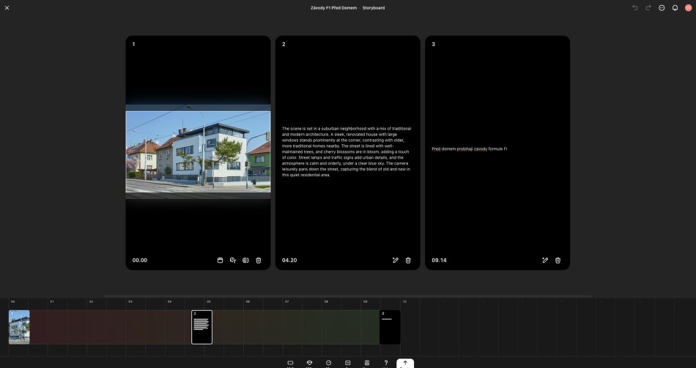Screen dimensions: 696x368
Task: Select the house image thumbnail in timeline
Action: point(19,327)
